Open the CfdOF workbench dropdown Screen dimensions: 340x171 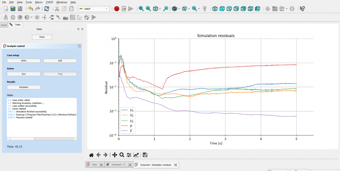[93, 9]
